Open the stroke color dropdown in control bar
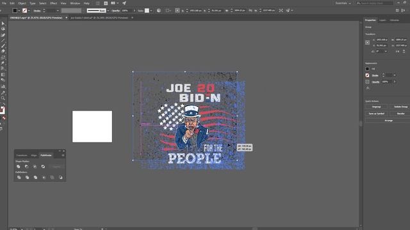Image resolution: width=410 pixels, height=230 pixels. (x=29, y=11)
